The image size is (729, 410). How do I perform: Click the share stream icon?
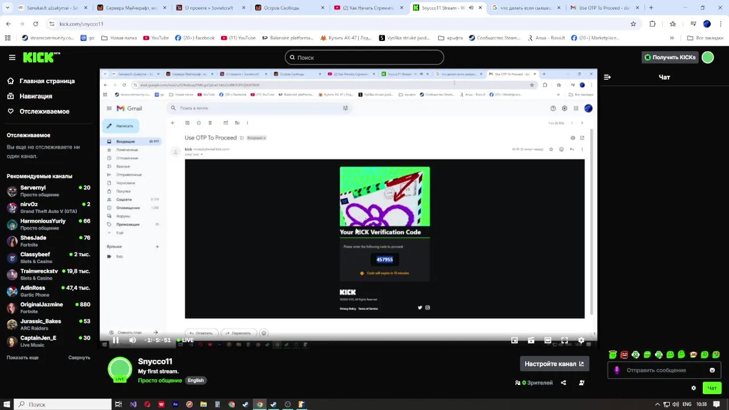(x=563, y=383)
